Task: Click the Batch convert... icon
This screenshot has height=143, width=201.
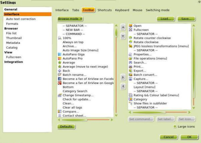Action: [x=130, y=75]
